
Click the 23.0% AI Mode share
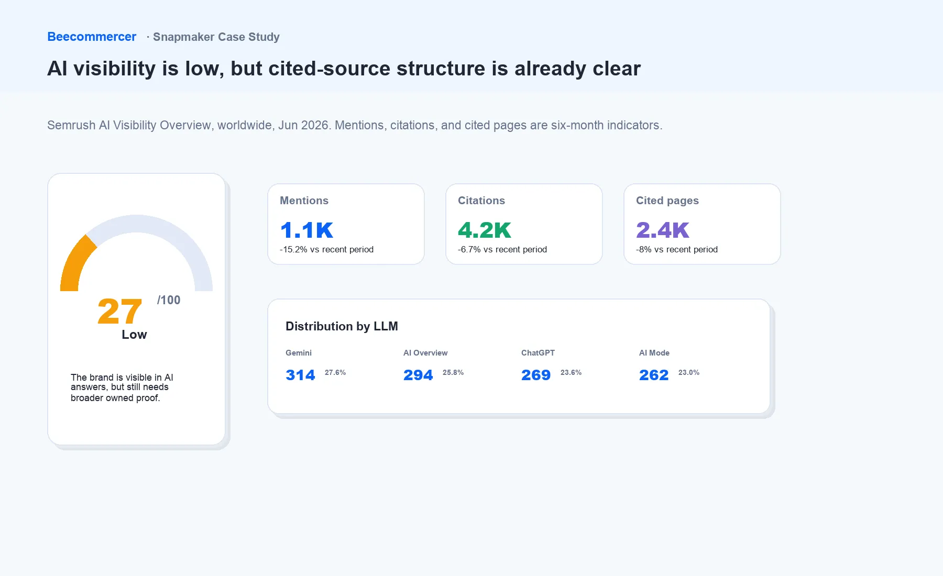(689, 372)
